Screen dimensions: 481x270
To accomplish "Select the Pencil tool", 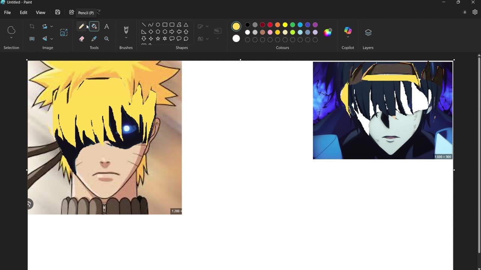I will click(x=82, y=26).
